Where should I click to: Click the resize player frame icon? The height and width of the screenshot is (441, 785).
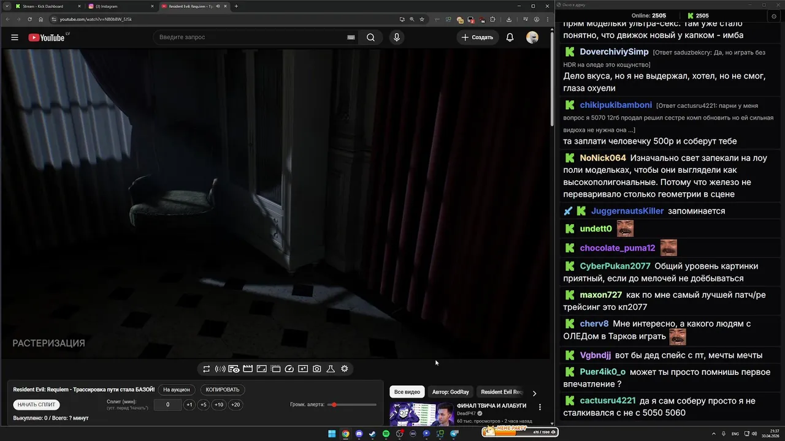coord(261,369)
